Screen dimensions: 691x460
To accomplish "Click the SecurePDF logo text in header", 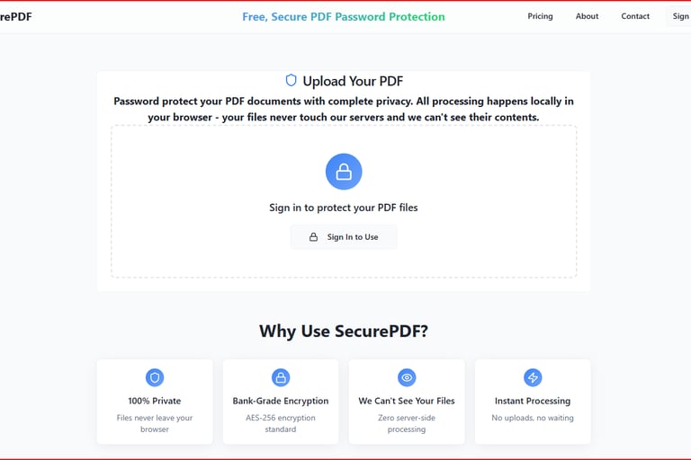I will pos(16,17).
